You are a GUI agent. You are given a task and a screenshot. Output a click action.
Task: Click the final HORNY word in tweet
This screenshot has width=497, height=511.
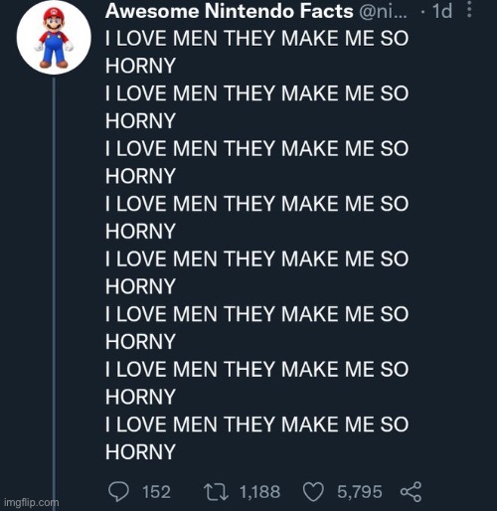(x=140, y=452)
